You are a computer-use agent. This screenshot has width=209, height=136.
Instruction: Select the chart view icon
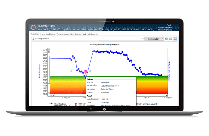(x=175, y=39)
